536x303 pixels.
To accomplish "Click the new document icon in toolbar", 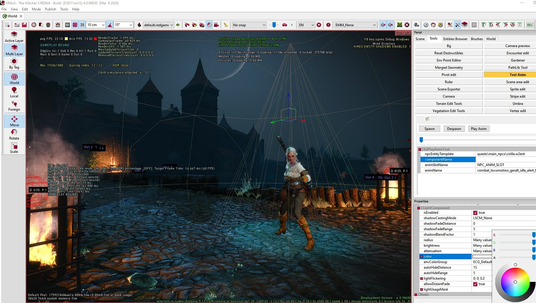I will [x=7, y=25].
